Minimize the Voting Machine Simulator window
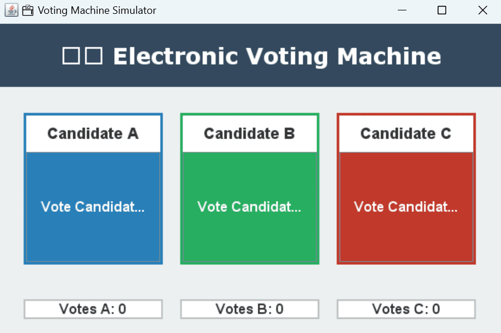 pos(402,10)
